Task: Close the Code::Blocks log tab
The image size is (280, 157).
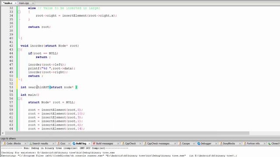Action: (x=25, y=143)
